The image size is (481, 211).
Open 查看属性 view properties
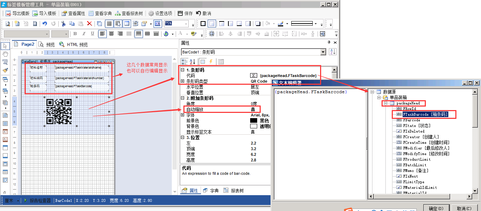pyautogui.click(x=73, y=13)
